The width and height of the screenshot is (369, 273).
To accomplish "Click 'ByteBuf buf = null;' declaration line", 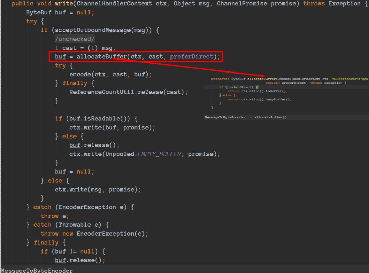I will pyautogui.click(x=60, y=12).
